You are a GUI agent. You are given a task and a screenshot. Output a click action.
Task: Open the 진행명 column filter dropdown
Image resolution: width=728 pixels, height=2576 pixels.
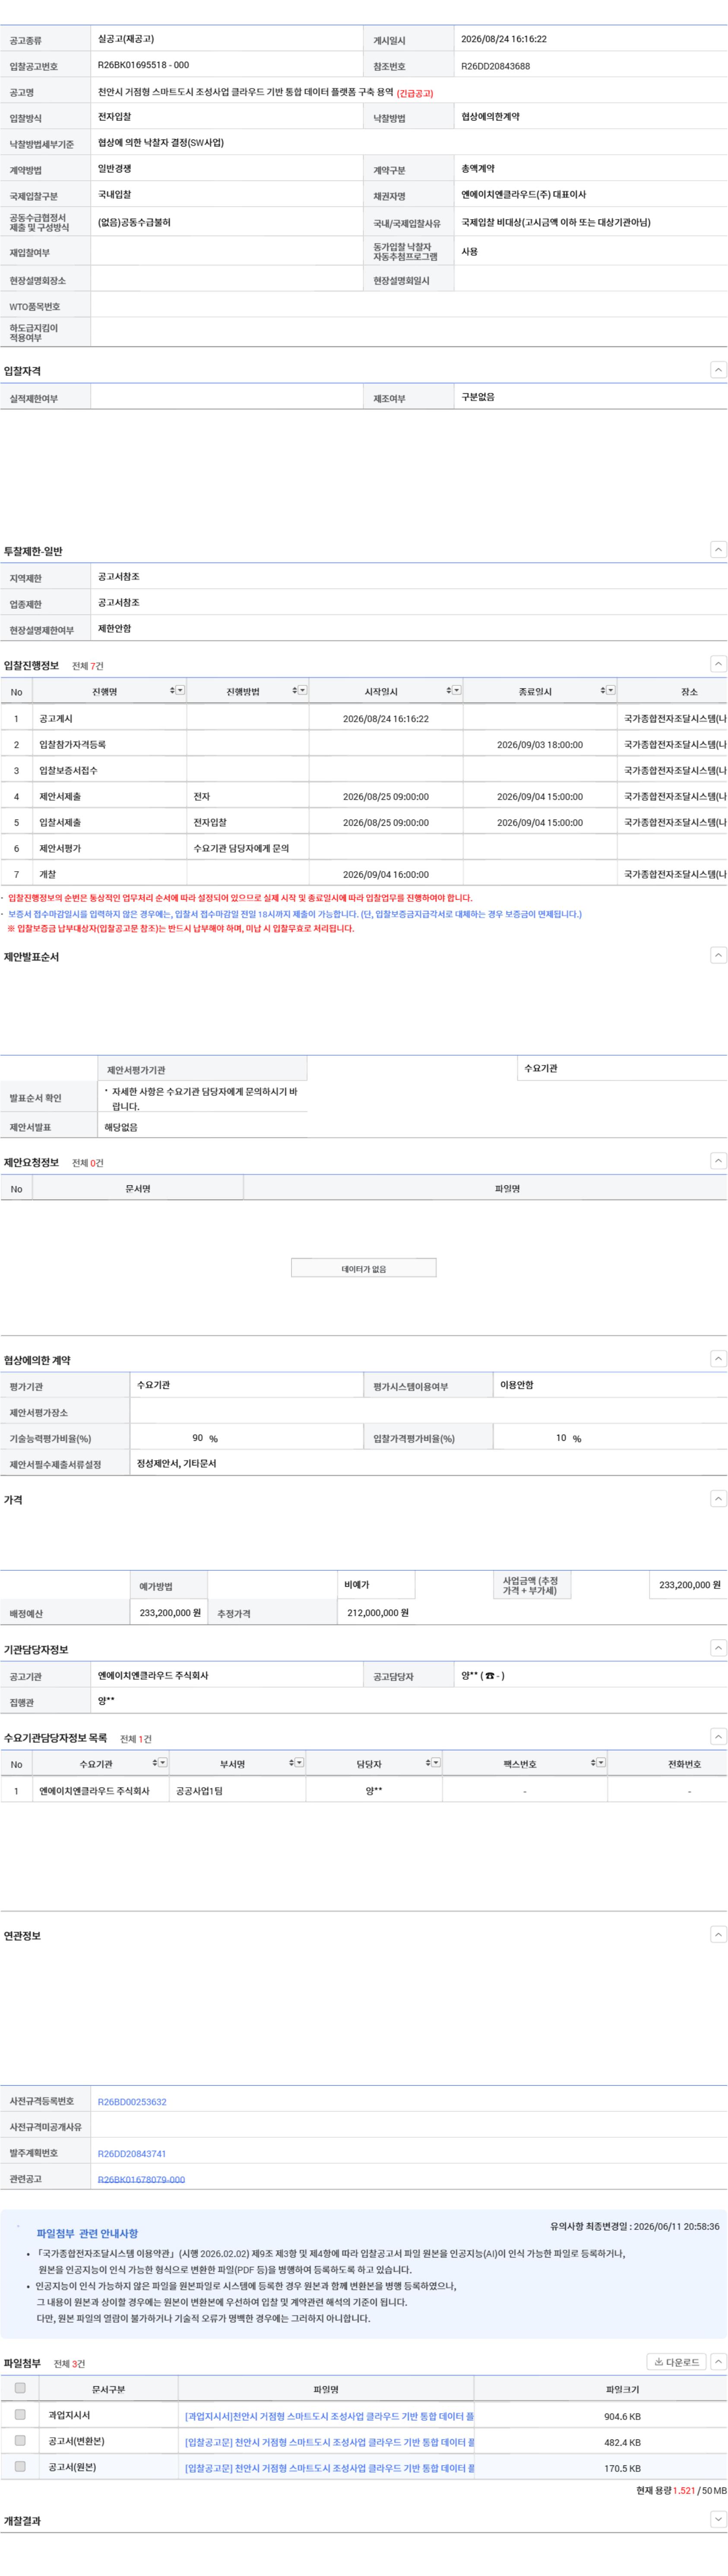180,690
